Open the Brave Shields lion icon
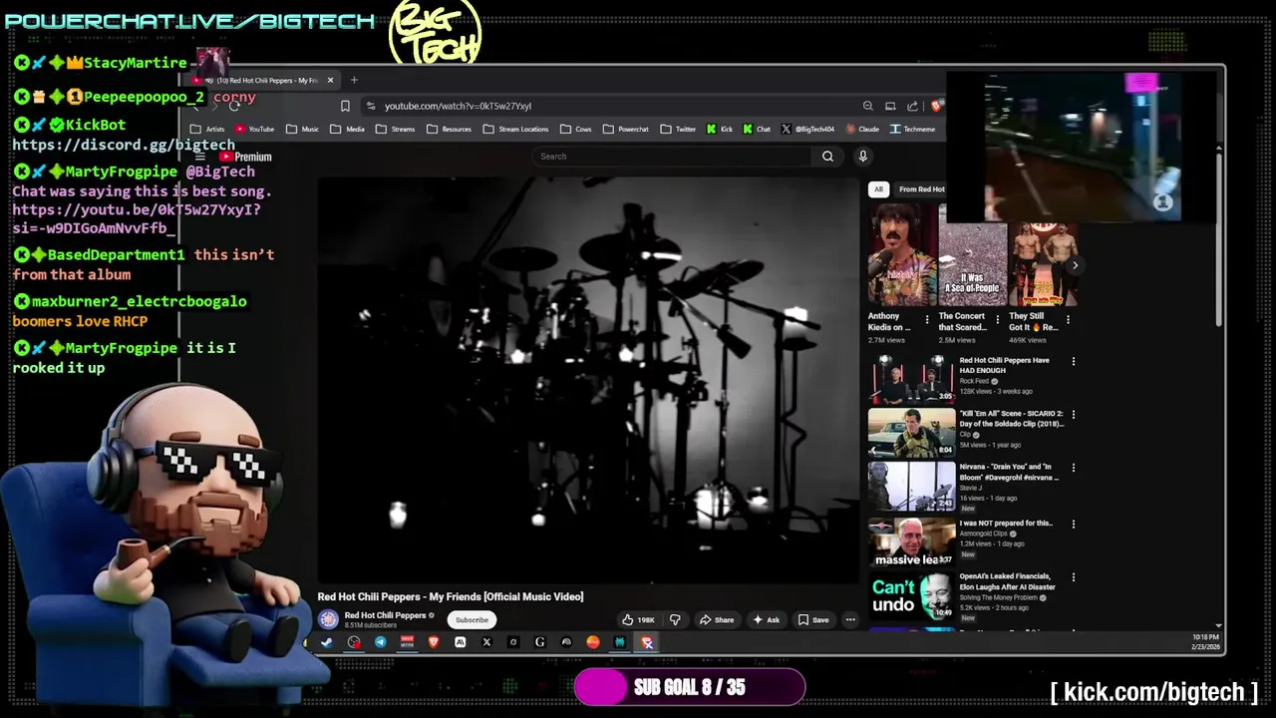Image resolution: width=1276 pixels, height=718 pixels. [936, 106]
